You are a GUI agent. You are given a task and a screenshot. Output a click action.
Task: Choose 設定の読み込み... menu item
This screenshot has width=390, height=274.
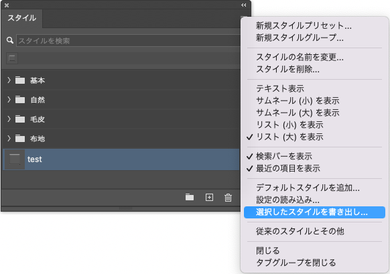tap(287, 200)
